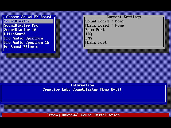Viewport: 171px width, 128px height.
Task: Choose Pro Audio Spectrum 16 entry
Action: pos(27,43)
